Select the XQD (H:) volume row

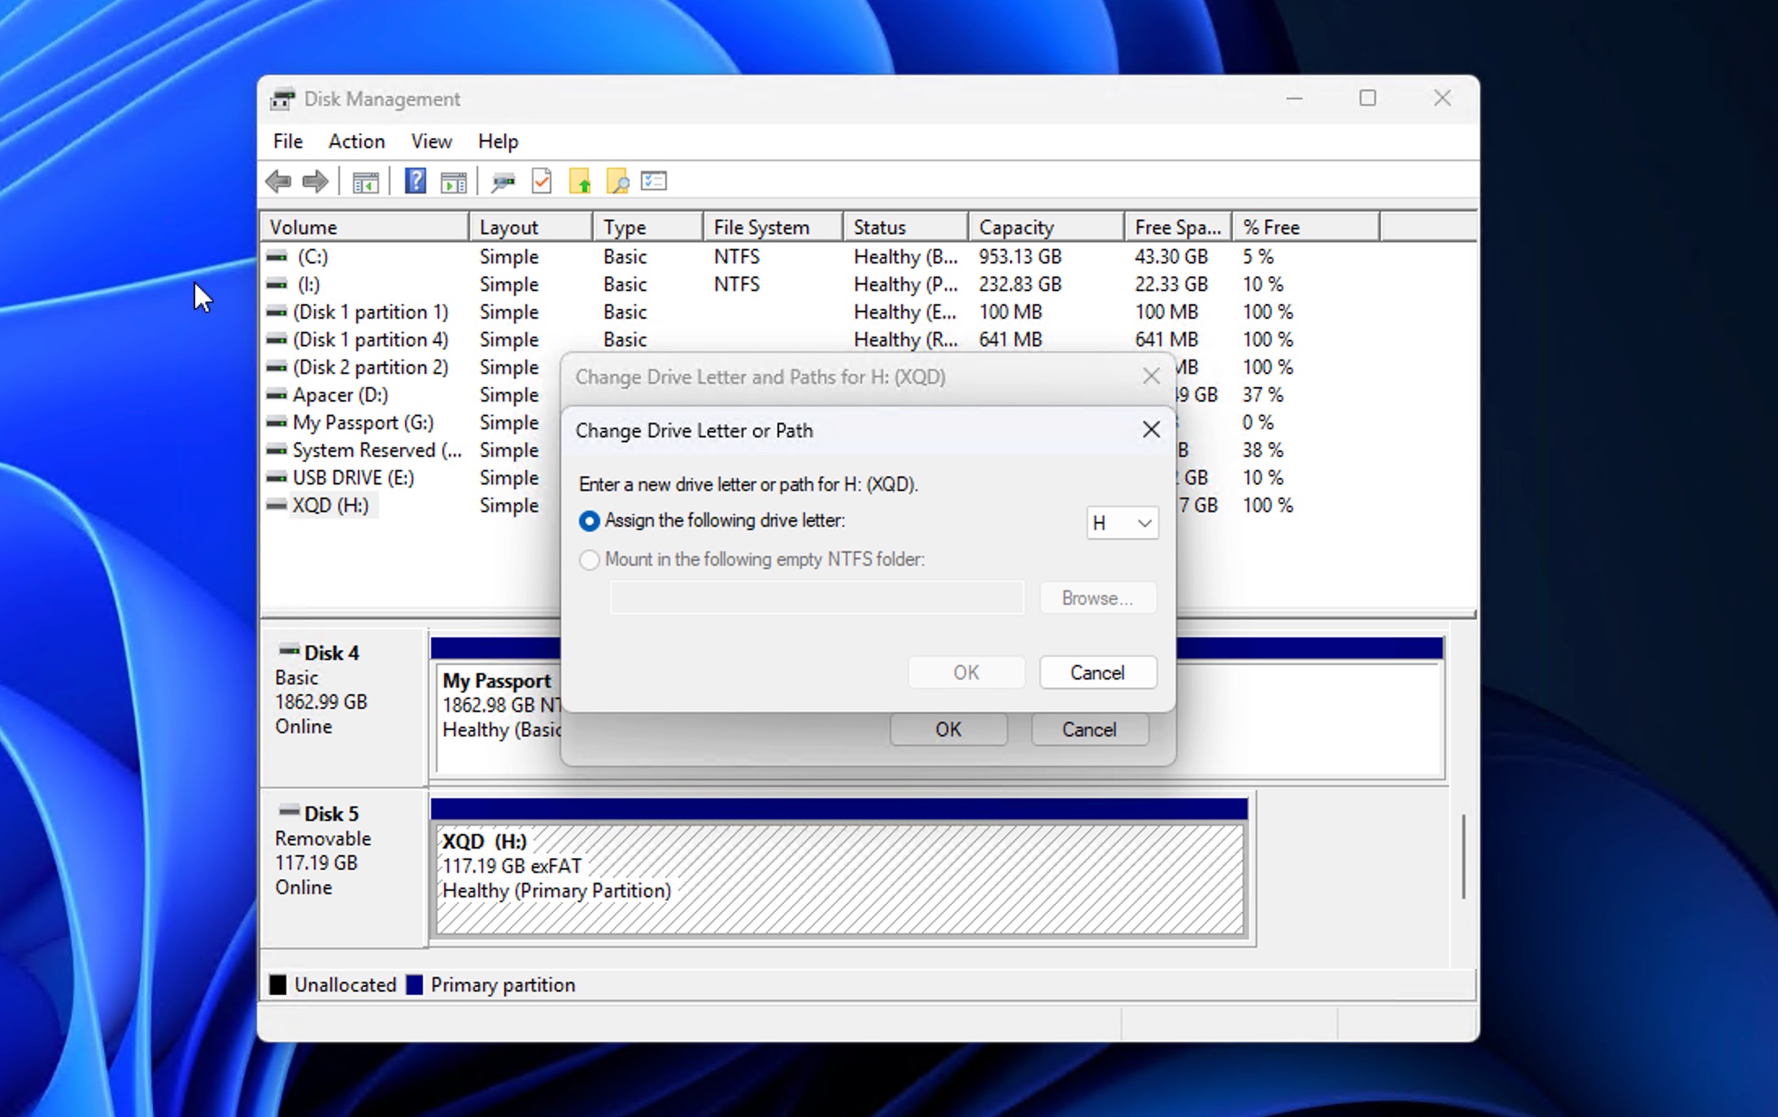330,506
